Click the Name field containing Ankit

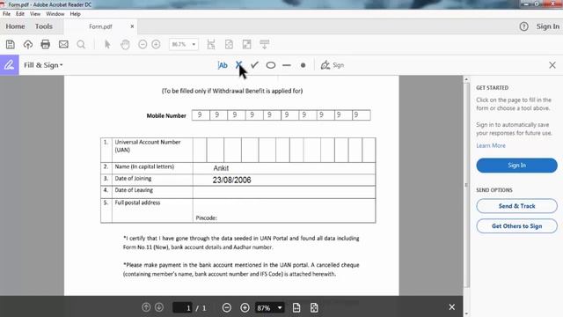pyautogui.click(x=284, y=168)
